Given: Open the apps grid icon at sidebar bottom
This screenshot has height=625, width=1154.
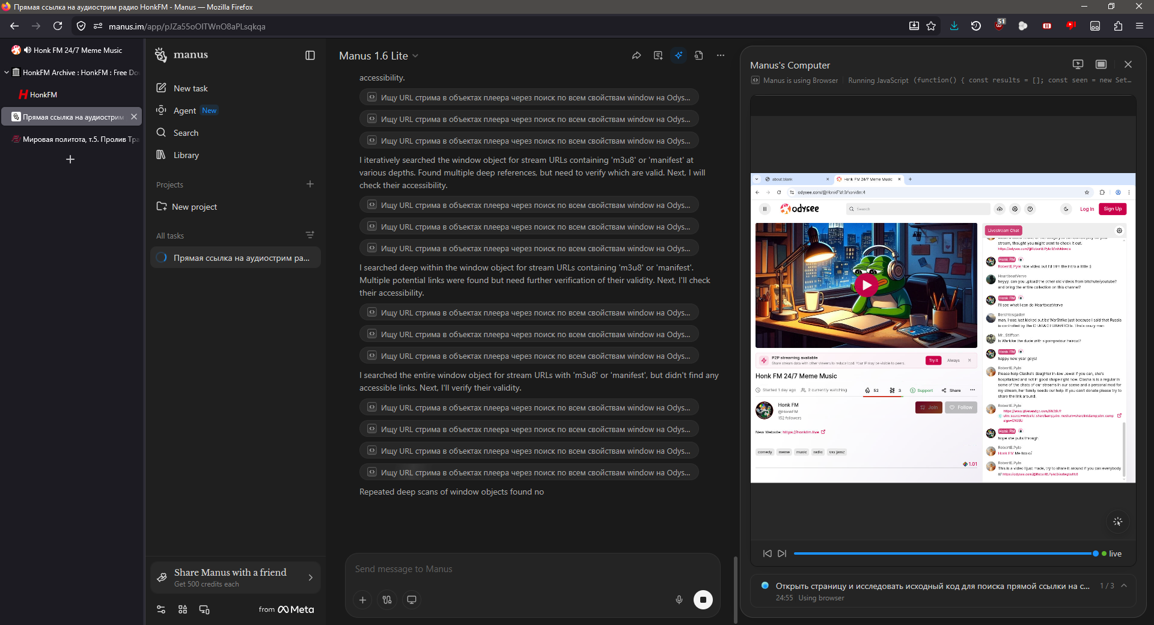Looking at the screenshot, I should pyautogui.click(x=183, y=609).
